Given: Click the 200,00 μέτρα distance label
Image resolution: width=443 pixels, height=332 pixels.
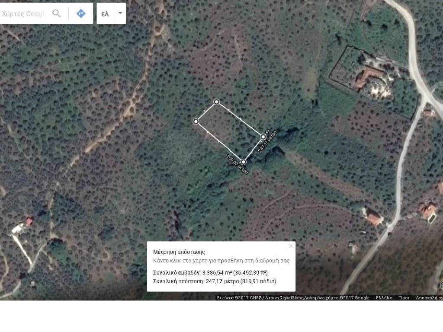Looking at the screenshot, I should pos(238,164).
